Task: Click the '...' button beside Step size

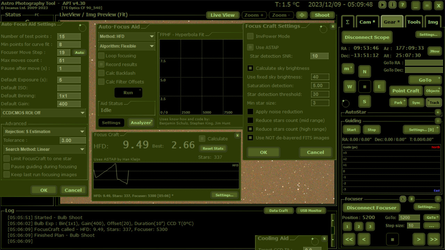Action: pos(432,226)
